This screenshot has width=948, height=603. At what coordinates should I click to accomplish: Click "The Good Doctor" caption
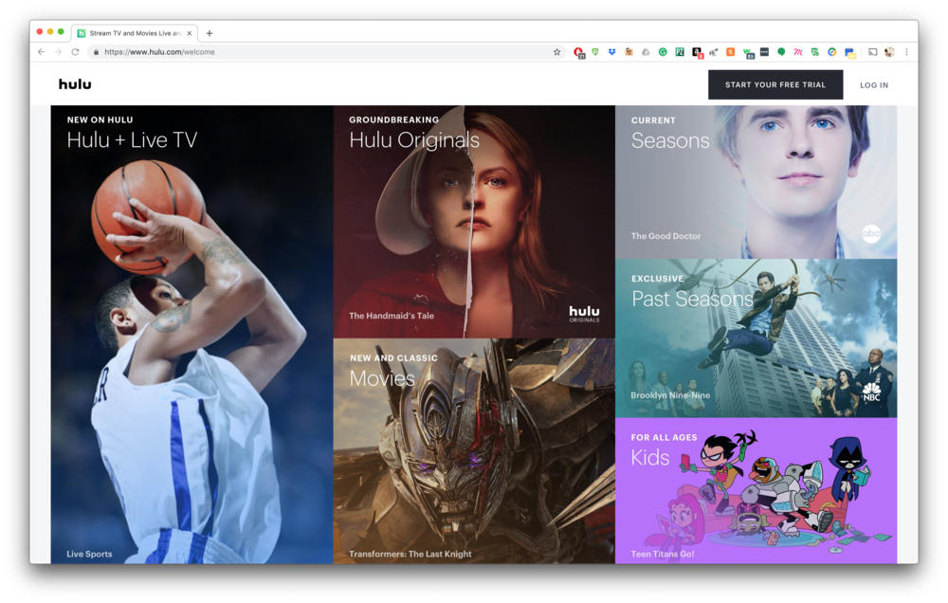tap(665, 236)
